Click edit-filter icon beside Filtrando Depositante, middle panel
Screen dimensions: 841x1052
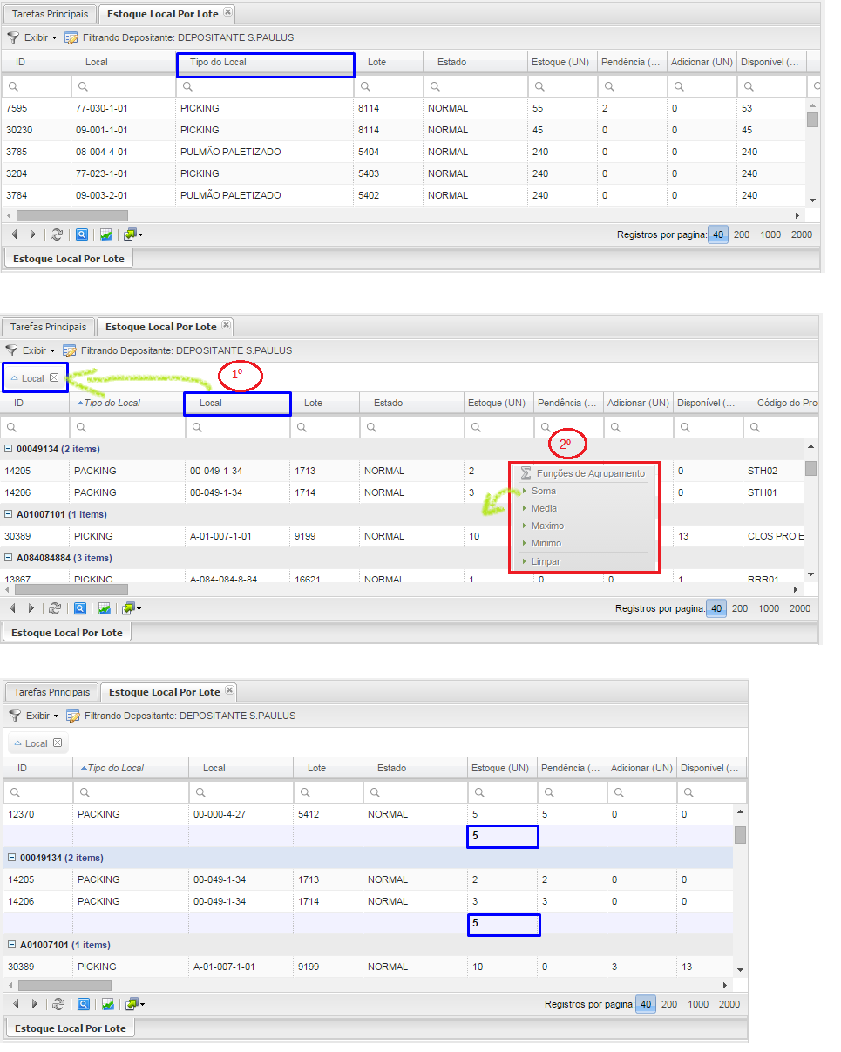71,350
